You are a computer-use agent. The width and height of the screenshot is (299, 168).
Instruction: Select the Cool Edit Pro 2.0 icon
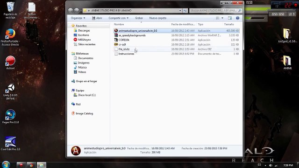[10, 143]
